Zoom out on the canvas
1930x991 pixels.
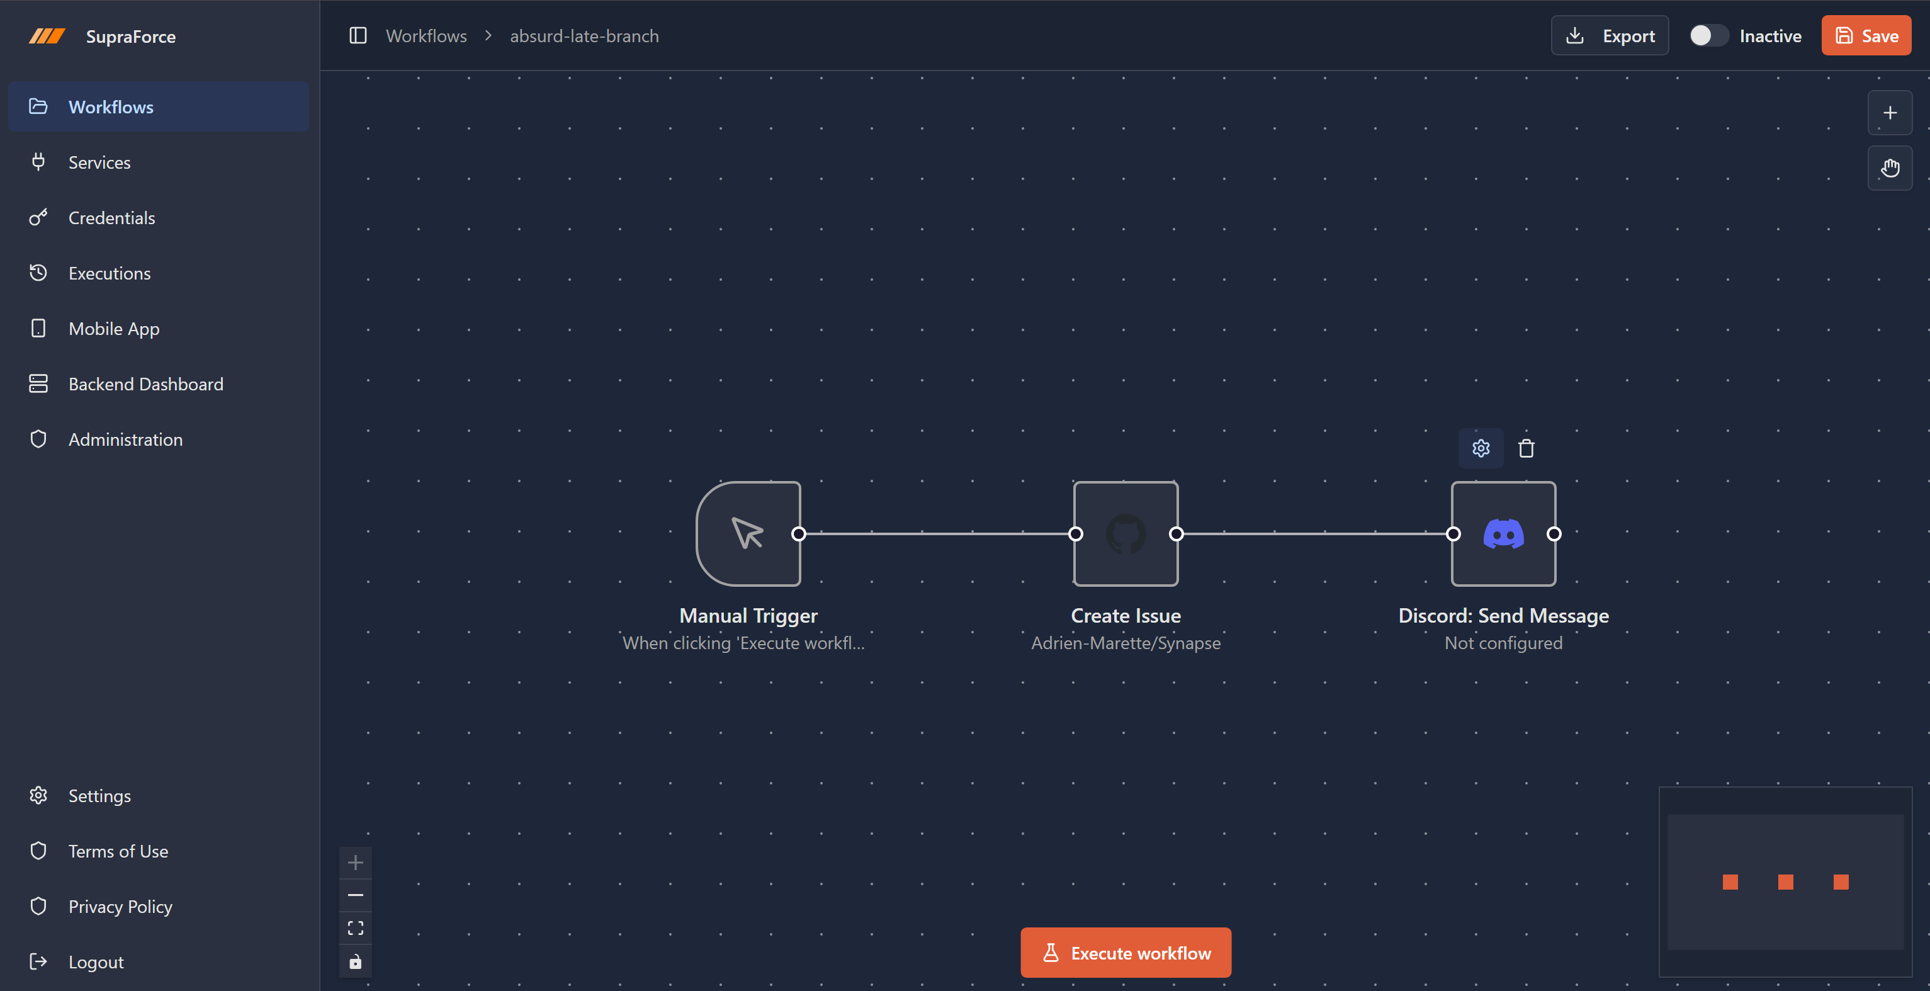(x=355, y=895)
